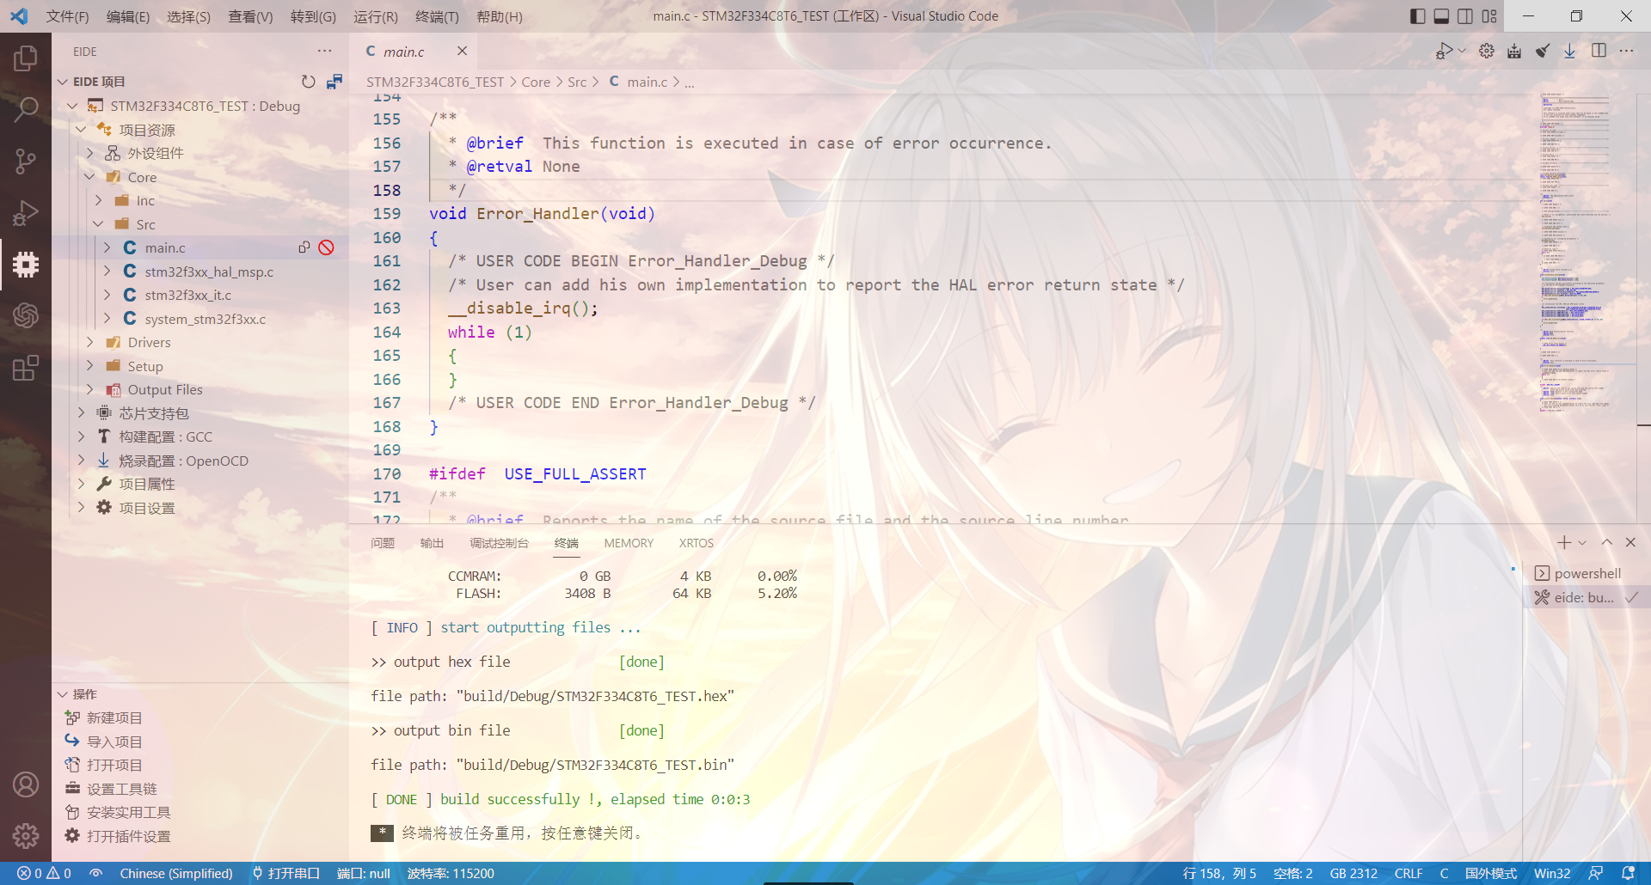The width and height of the screenshot is (1651, 885).
Task: Switch to the MEMORY panel tab
Action: (x=629, y=543)
